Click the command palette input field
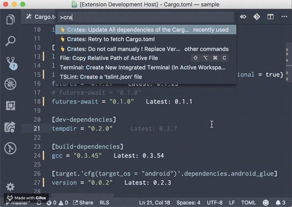The image size is (292, 207). [145, 18]
